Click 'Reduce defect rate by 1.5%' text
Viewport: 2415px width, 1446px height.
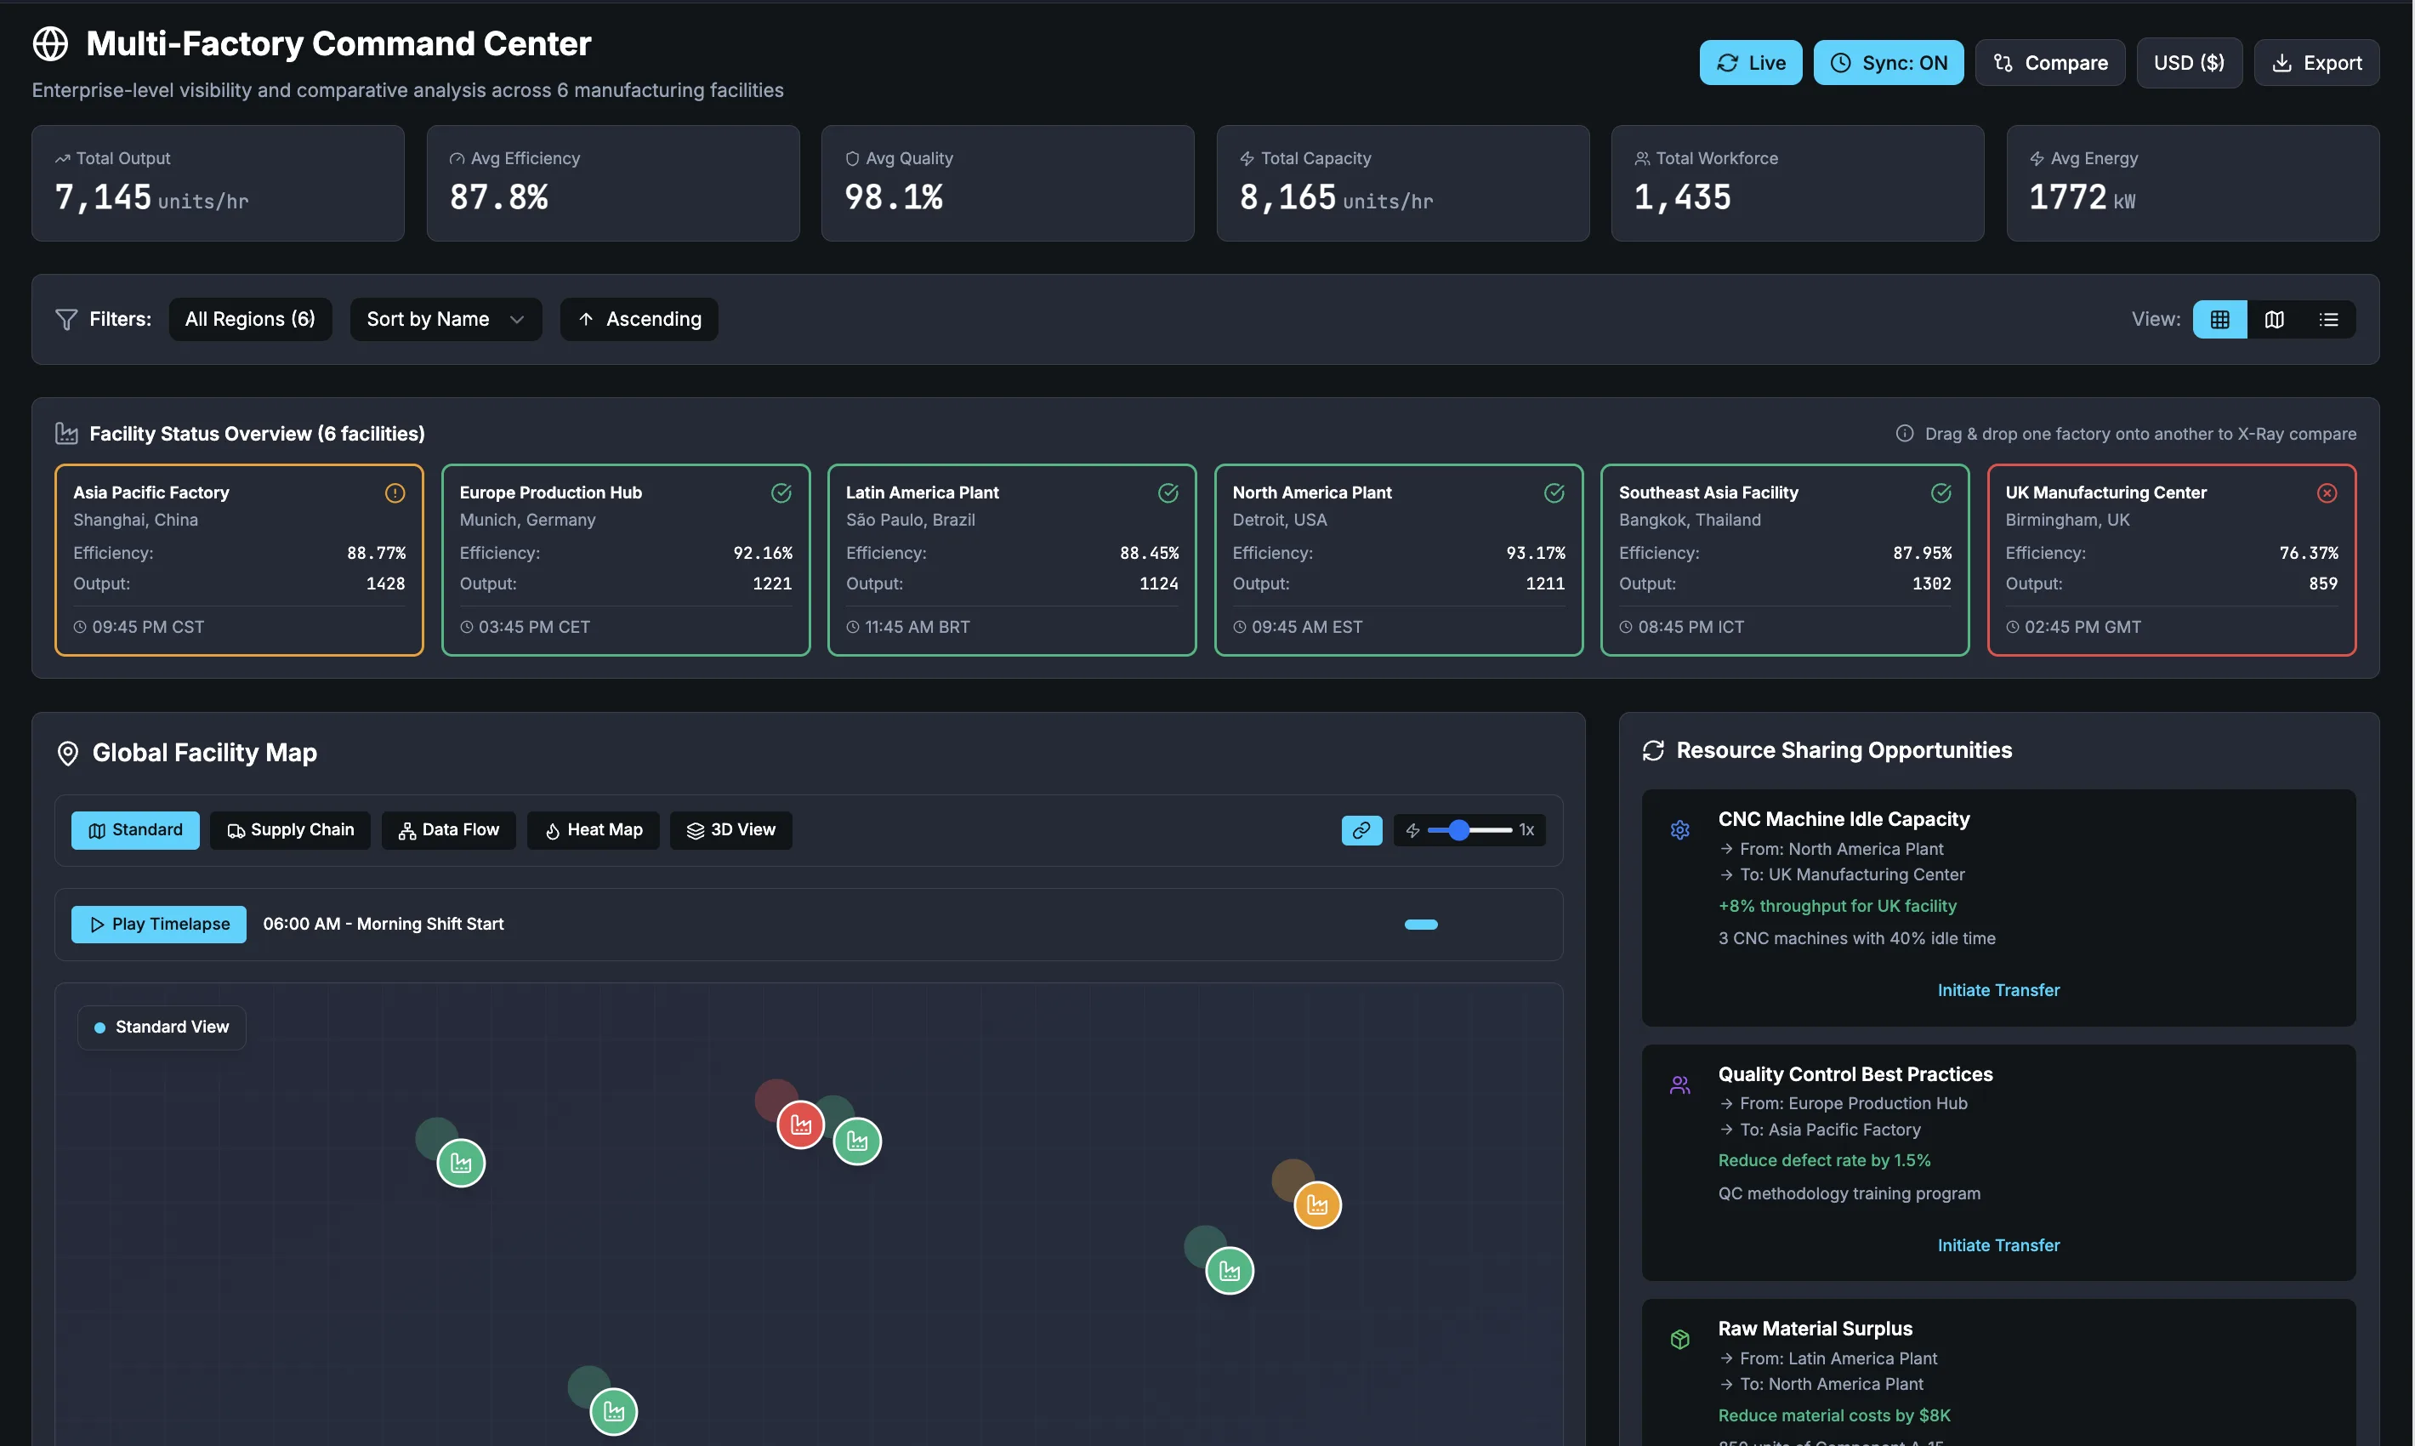point(1824,1160)
